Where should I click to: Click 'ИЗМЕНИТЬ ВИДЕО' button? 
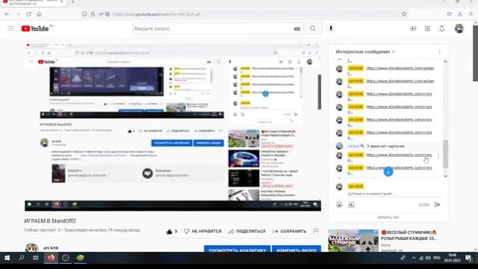(x=297, y=249)
